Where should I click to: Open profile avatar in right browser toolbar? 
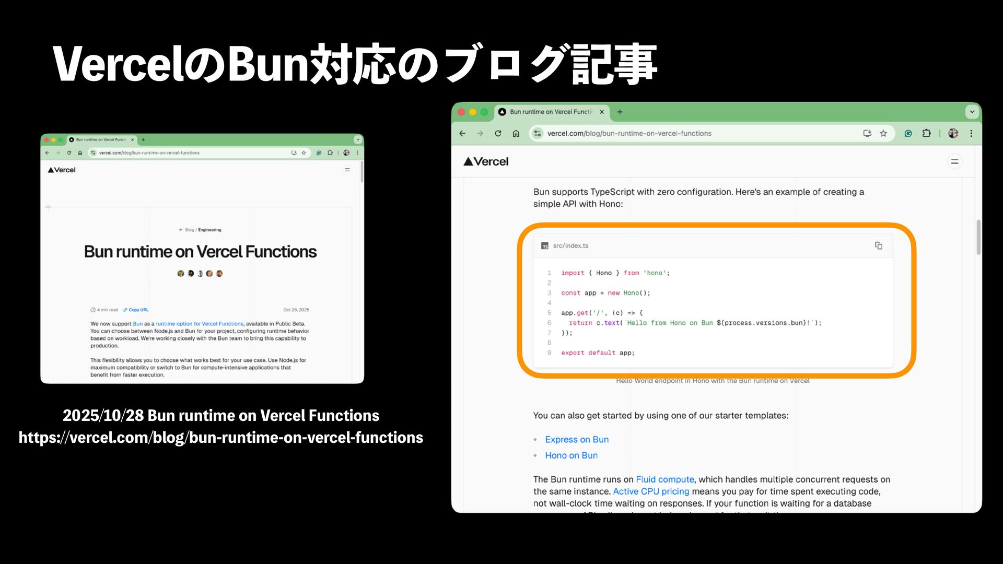click(x=953, y=133)
